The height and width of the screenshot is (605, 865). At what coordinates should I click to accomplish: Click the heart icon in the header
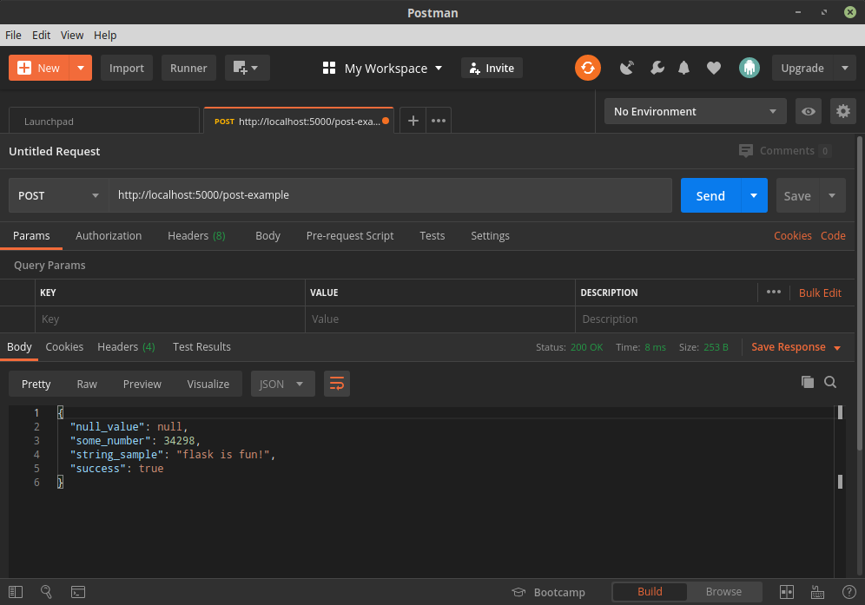[714, 68]
